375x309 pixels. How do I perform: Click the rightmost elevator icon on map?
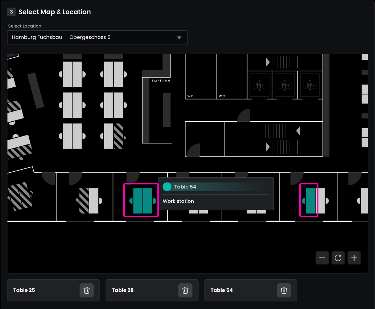pyautogui.click(x=309, y=85)
